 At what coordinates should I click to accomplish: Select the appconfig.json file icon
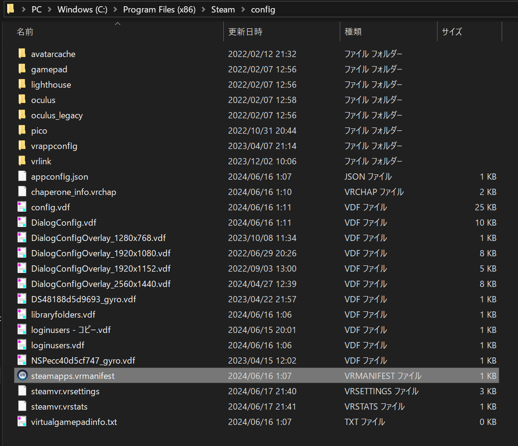22,176
